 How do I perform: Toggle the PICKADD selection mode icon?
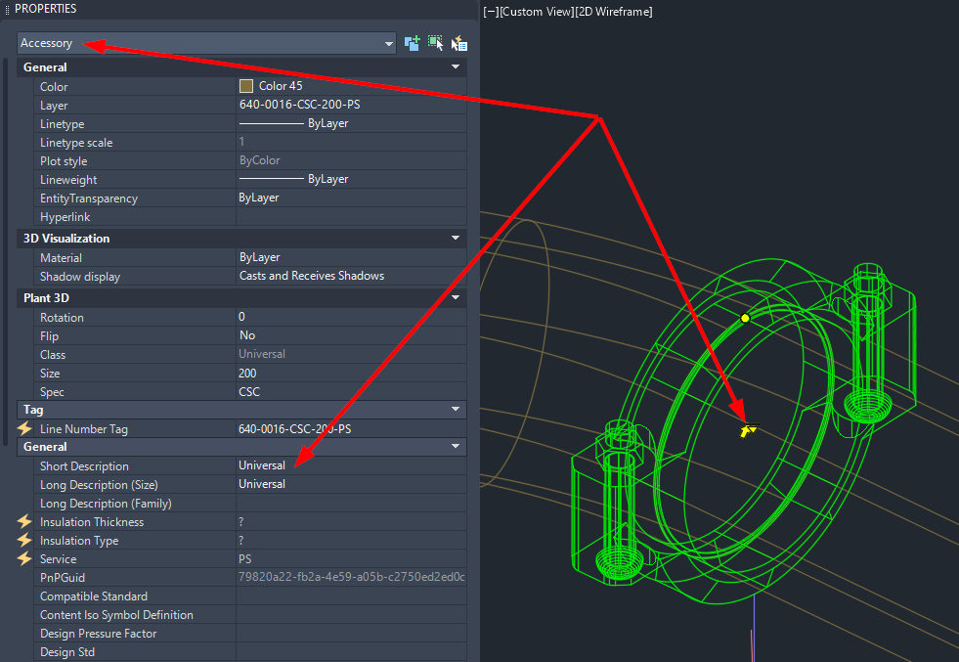tap(412, 42)
